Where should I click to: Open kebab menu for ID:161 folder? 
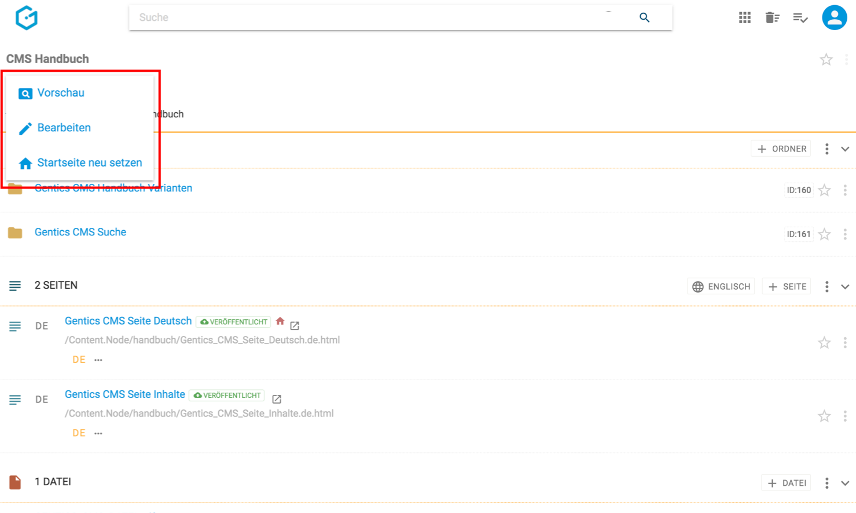(x=845, y=234)
